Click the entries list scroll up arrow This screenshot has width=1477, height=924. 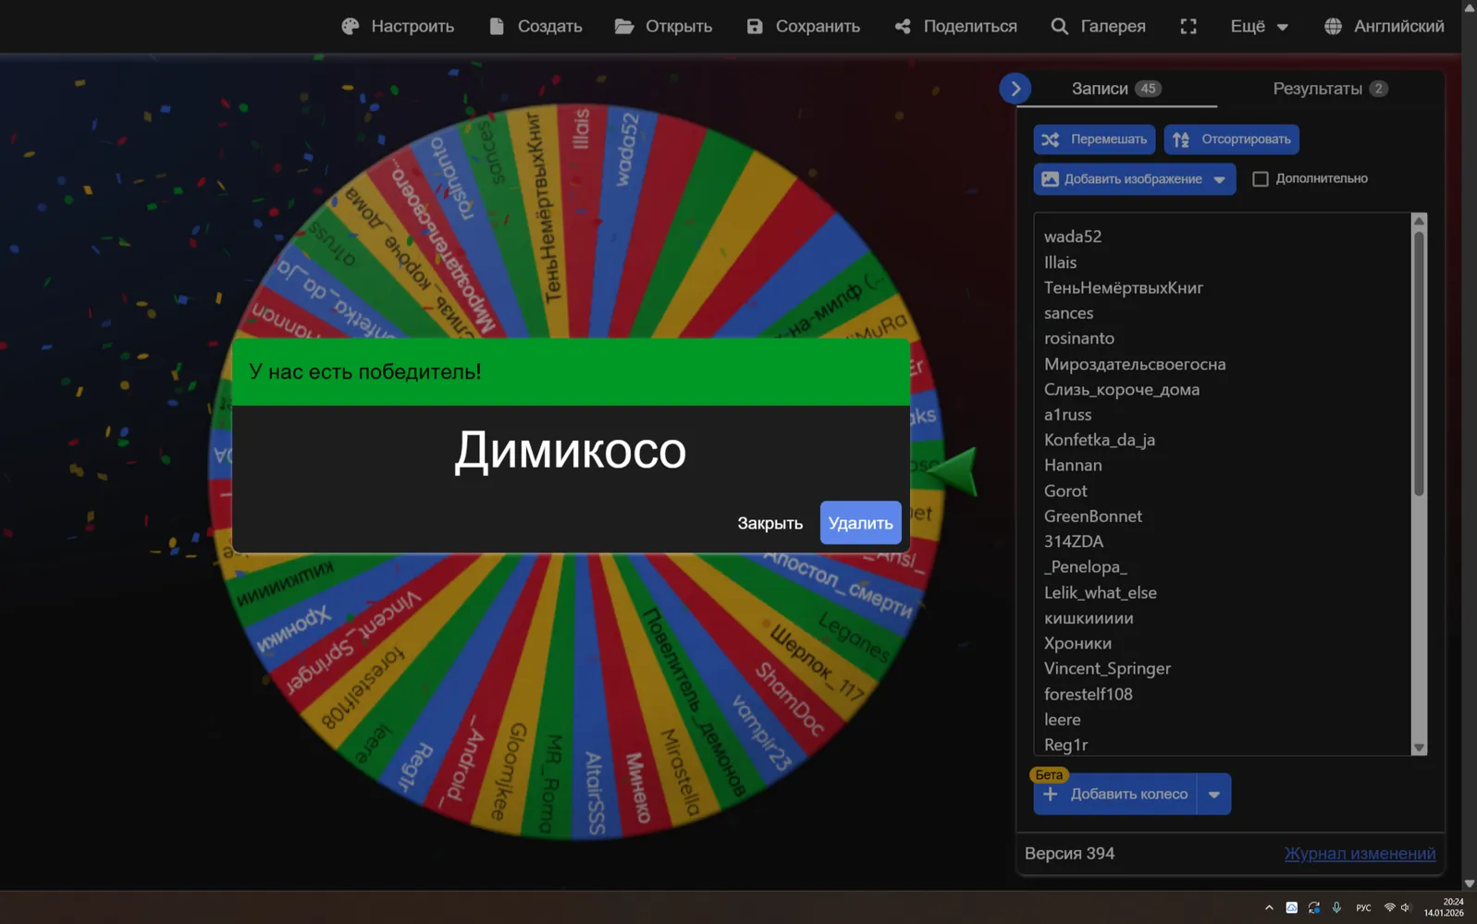point(1419,221)
